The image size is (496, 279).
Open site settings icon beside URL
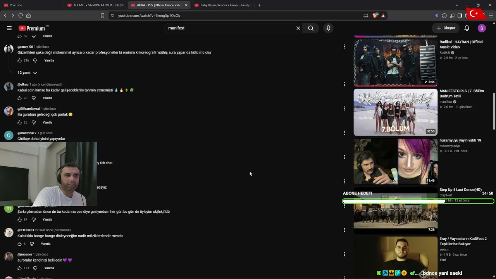112,15
